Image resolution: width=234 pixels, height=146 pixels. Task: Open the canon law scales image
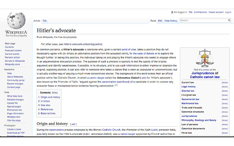pos(205,58)
